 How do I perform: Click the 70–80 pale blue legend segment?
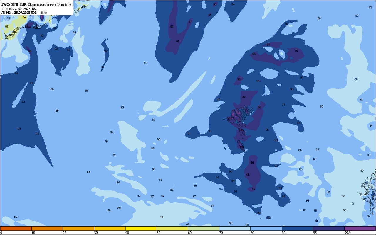[x=235, y=228]
